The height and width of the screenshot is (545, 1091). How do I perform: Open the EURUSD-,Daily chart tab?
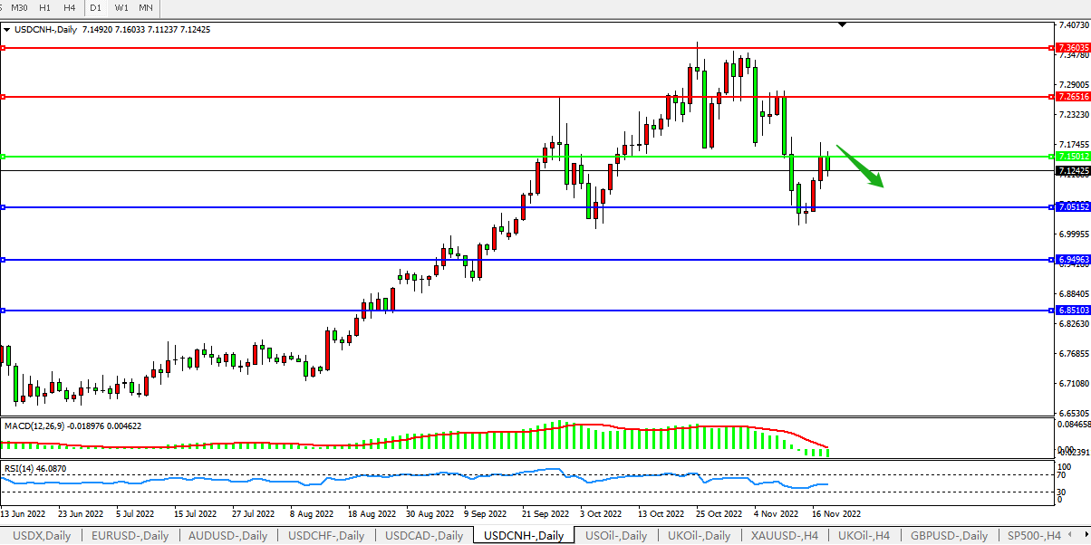130,536
